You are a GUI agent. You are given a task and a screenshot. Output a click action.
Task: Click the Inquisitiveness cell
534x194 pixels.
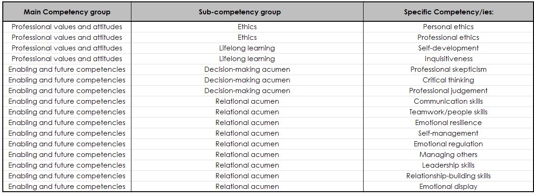click(448, 59)
